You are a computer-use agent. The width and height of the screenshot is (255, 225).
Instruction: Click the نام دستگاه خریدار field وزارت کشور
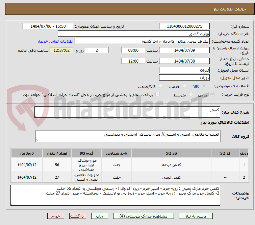pos(134,34)
